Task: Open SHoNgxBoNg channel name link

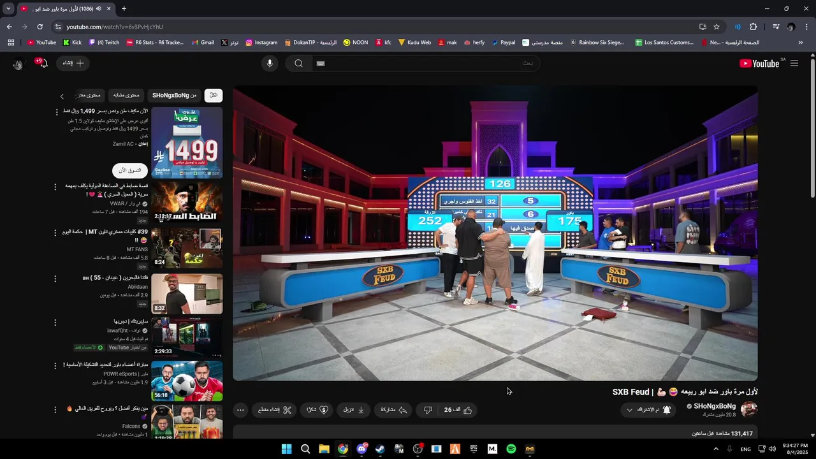Action: click(715, 406)
